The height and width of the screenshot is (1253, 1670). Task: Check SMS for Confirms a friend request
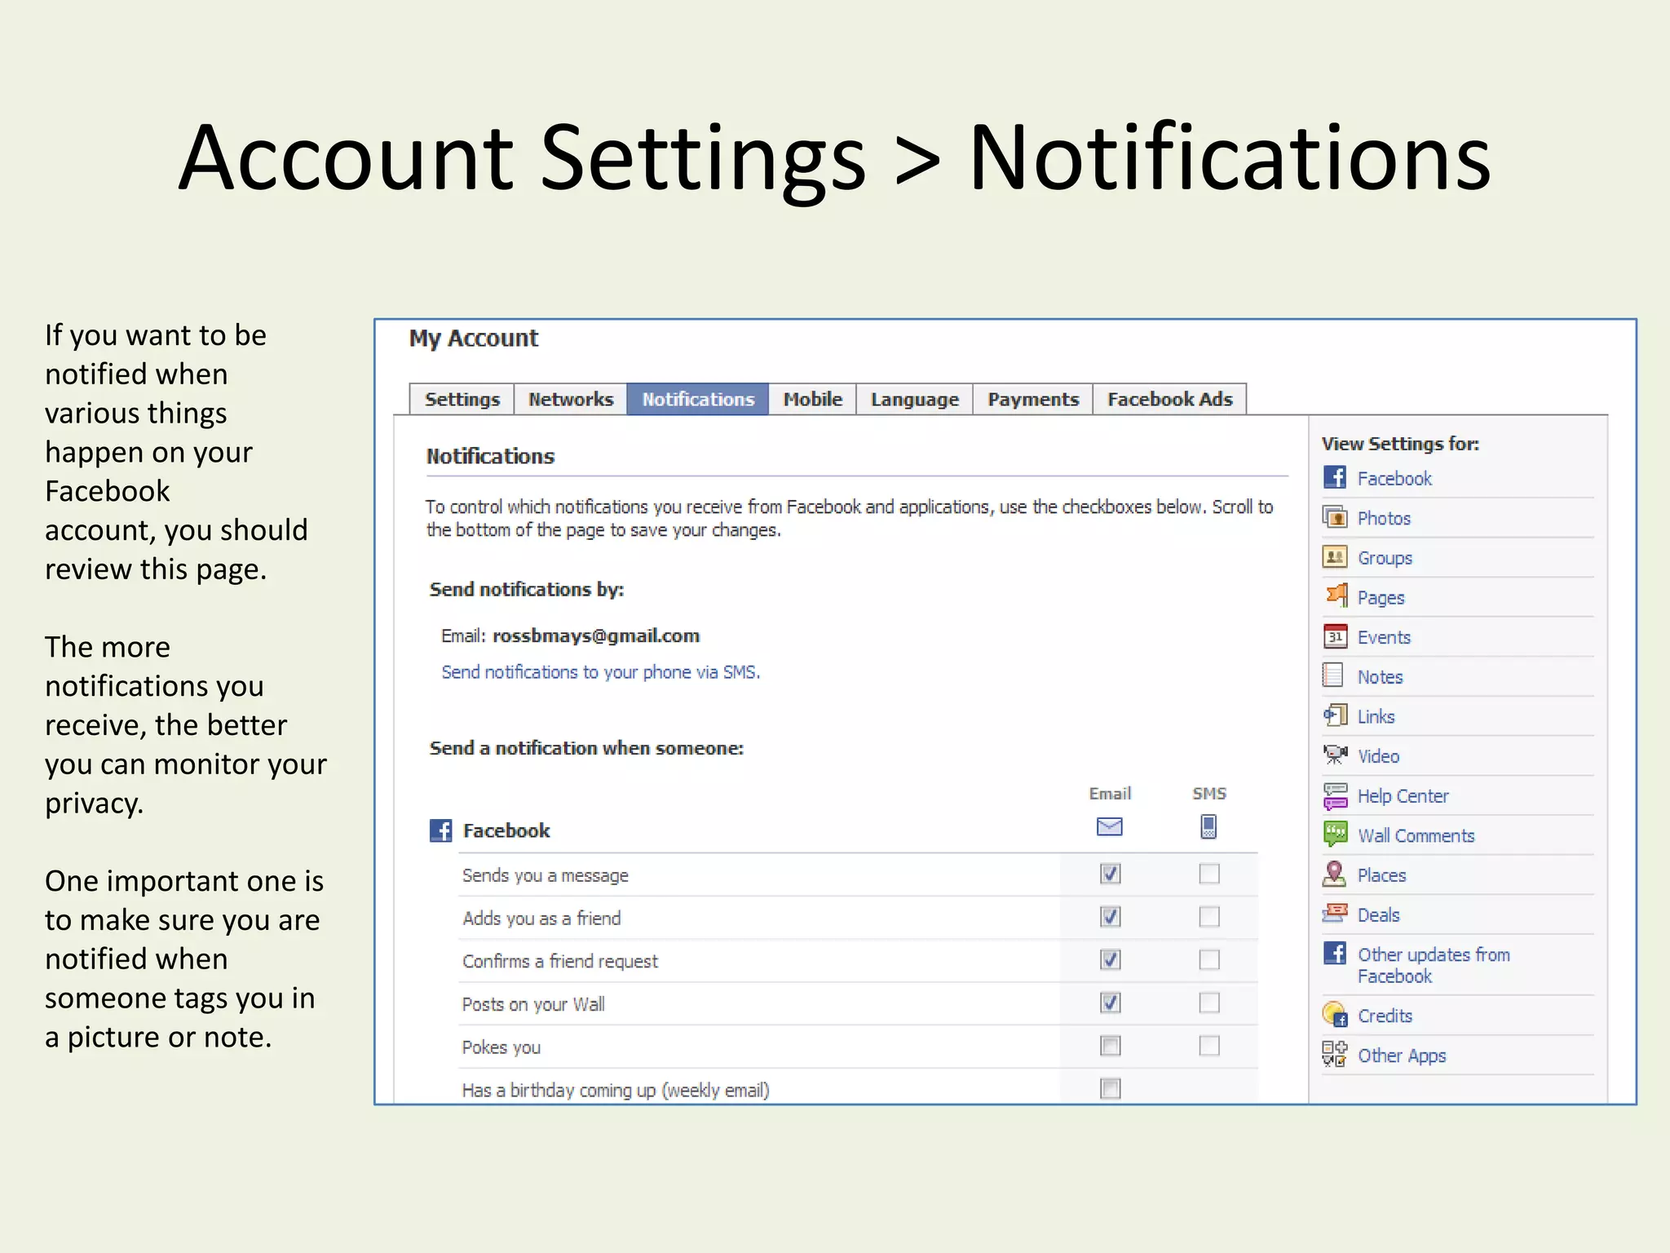click(1209, 959)
